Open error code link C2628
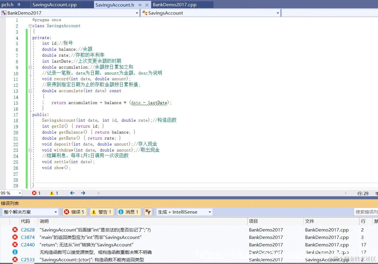Viewport: 378px width, 264px height. [28, 230]
